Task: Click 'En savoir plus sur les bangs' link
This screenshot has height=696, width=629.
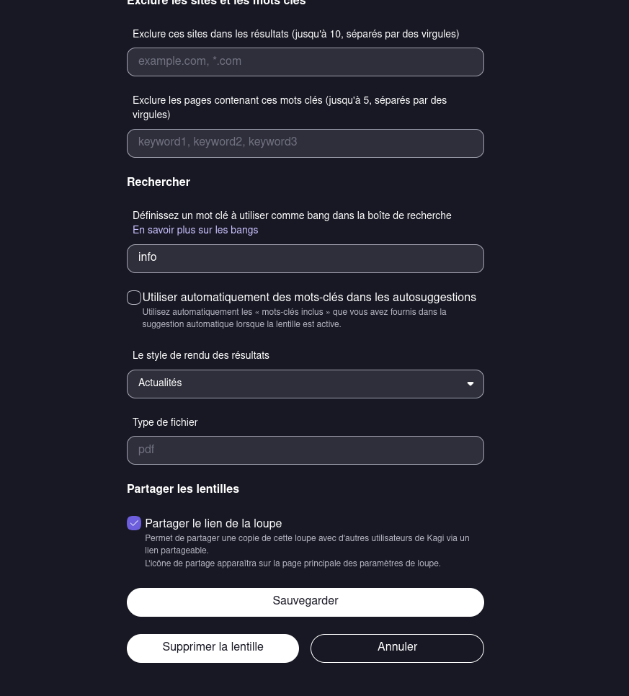Action: [195, 231]
